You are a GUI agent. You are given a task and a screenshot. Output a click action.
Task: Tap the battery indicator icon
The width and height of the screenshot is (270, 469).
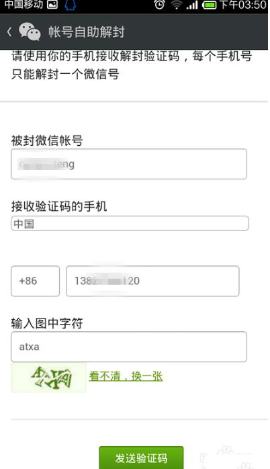coord(210,5)
